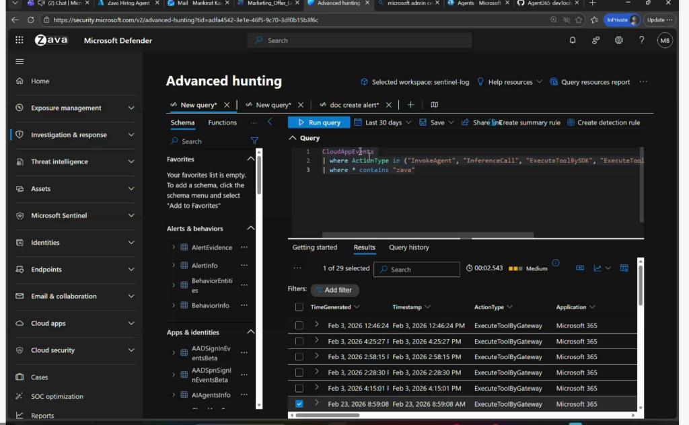Add a new query tab with the plus icon
689x425 pixels.
[x=410, y=105]
